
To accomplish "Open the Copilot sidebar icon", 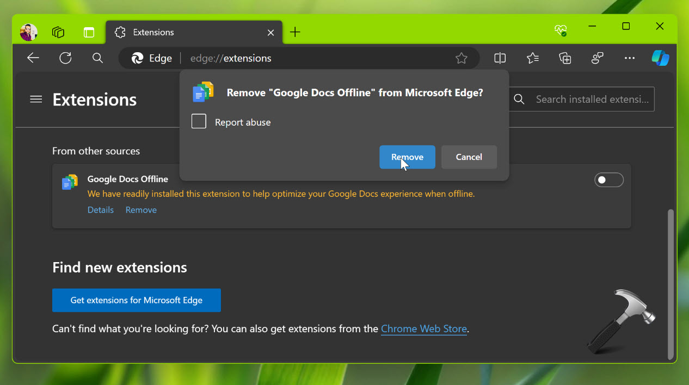I will 660,58.
